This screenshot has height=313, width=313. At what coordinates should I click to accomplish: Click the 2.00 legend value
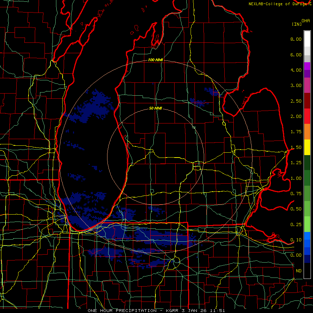(296, 117)
